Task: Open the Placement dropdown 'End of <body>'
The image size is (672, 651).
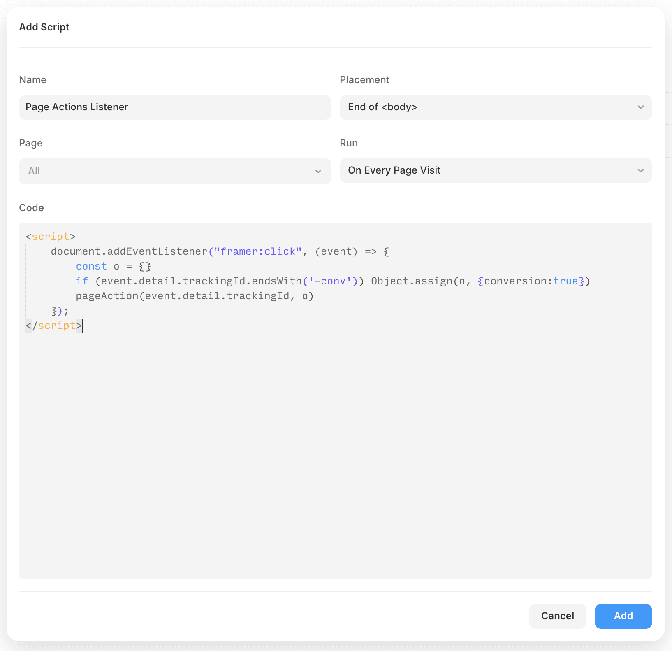Action: pyautogui.click(x=496, y=107)
